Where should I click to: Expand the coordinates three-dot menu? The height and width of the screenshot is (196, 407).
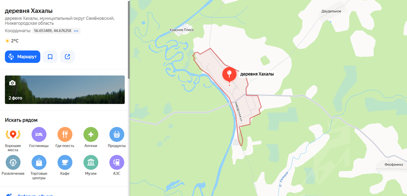pos(76,31)
